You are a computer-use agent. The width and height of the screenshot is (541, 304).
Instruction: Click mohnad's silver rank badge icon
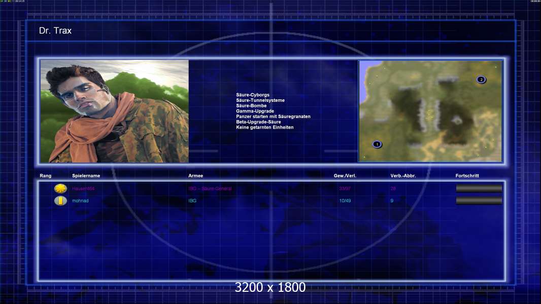(x=60, y=201)
